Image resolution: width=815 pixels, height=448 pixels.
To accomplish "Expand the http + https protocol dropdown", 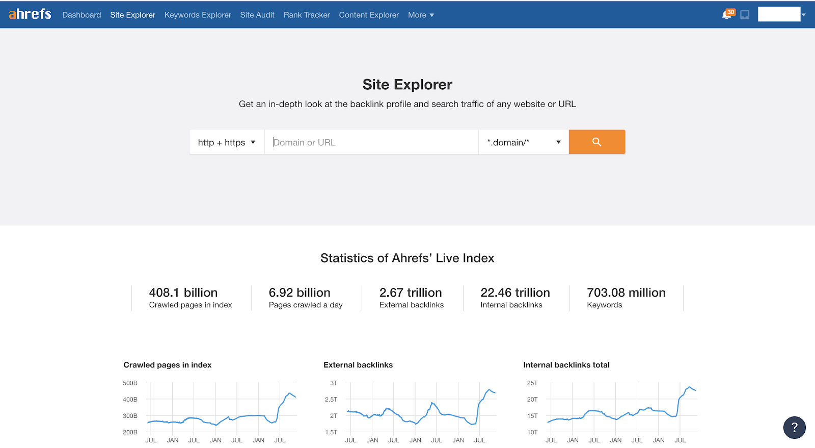I will coord(227,142).
